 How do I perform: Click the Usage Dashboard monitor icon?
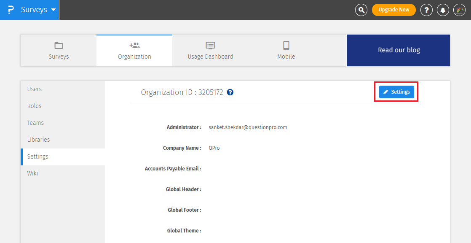(x=210, y=46)
